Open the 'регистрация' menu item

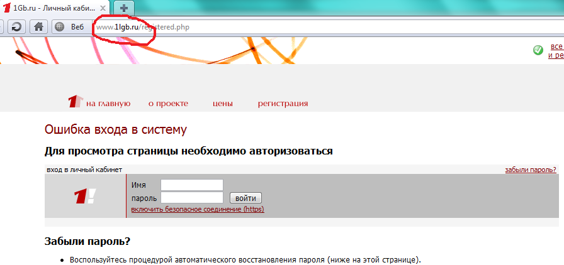(x=283, y=104)
